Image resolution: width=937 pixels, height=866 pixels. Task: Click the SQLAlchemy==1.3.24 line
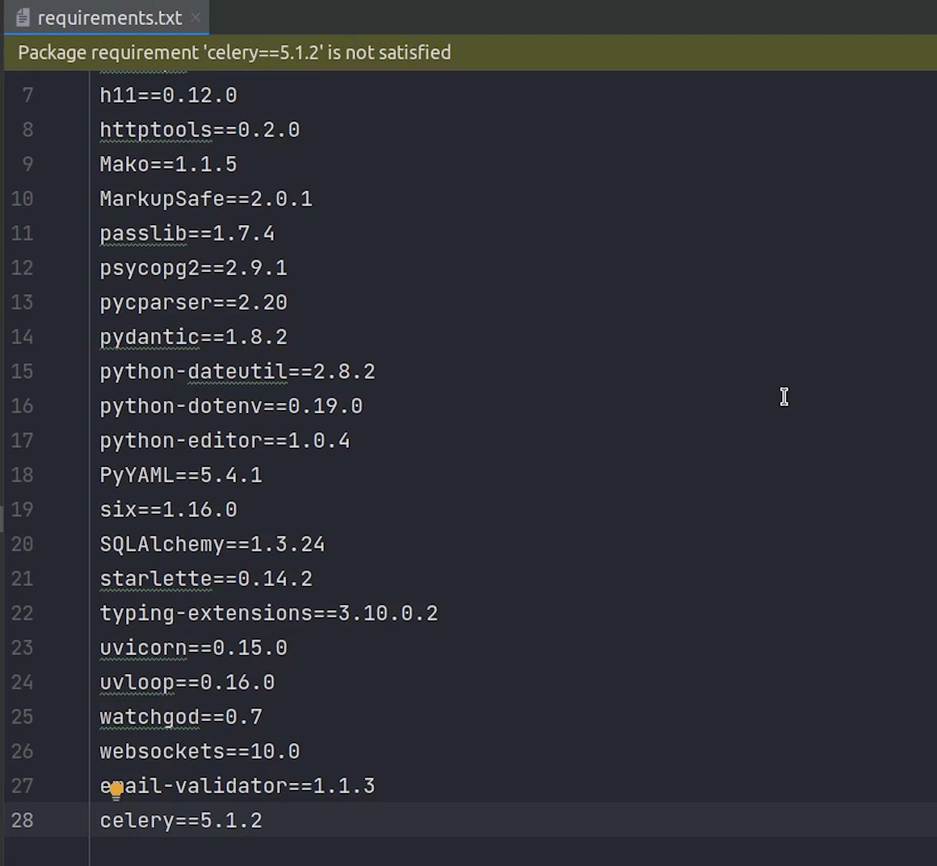pos(212,544)
